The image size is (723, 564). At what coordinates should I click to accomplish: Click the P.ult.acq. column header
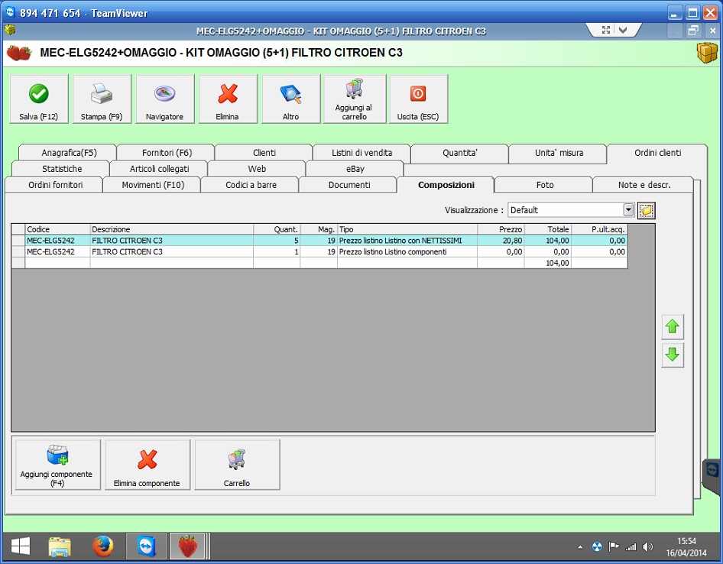coord(599,229)
